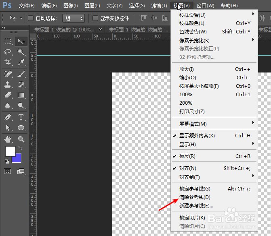Choose 放大(I) zoom in
The height and width of the screenshot is (236, 271).
[x=214, y=69]
